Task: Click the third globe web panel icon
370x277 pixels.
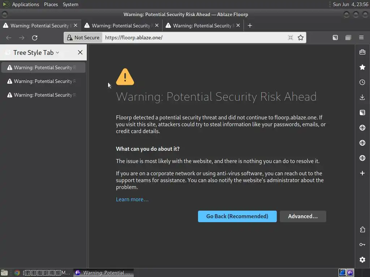Action: click(x=362, y=158)
